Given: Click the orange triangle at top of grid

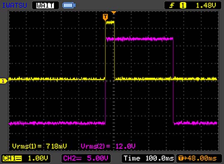Looking at the screenshot, I should tap(114, 13).
